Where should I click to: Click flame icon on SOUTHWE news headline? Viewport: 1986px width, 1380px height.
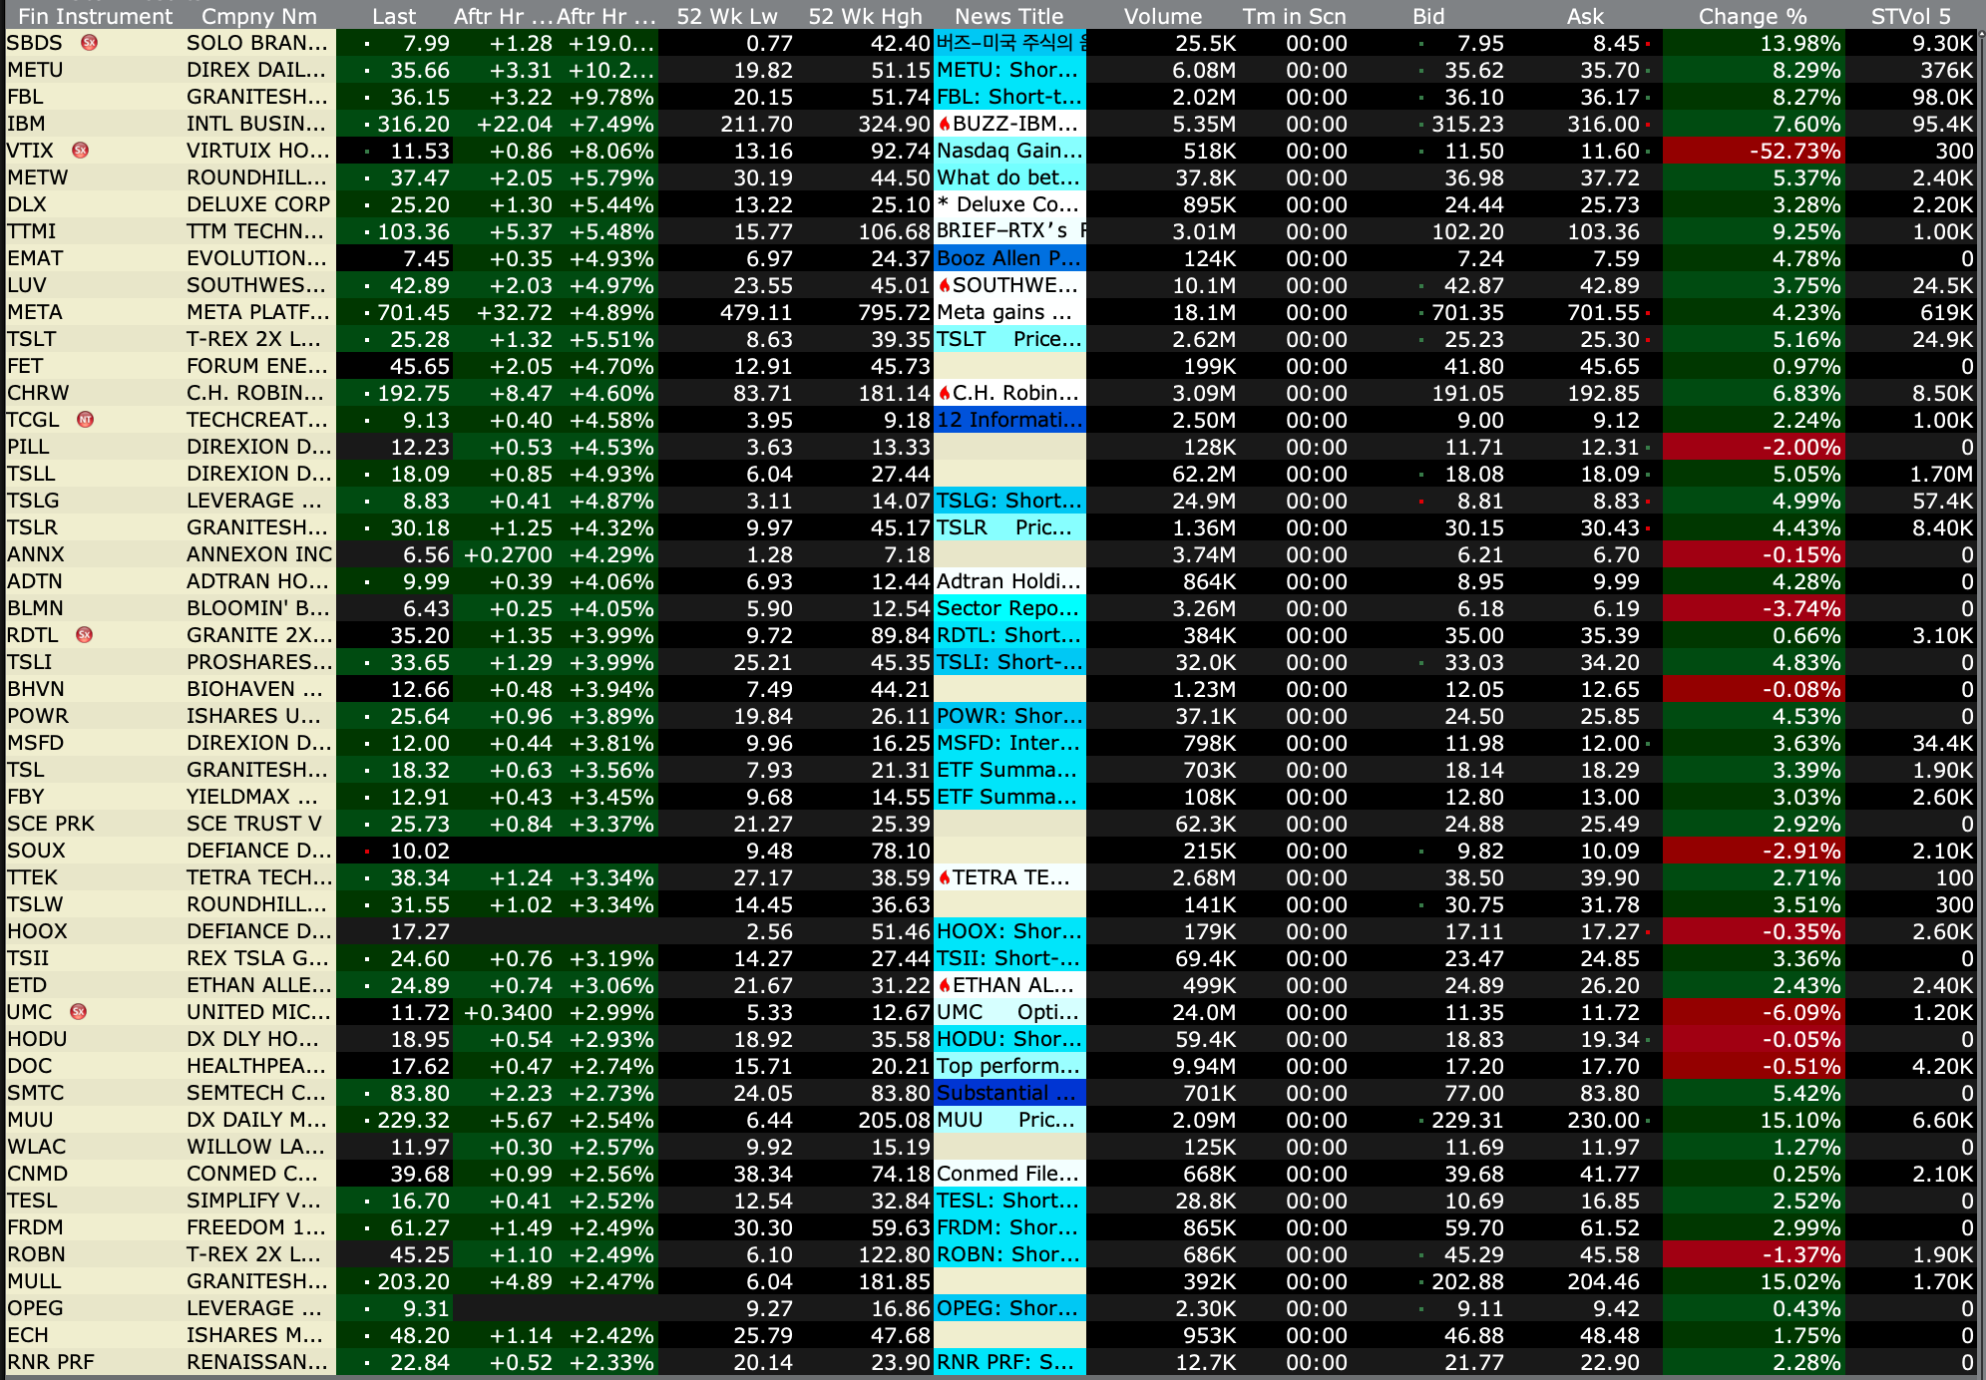coord(944,286)
